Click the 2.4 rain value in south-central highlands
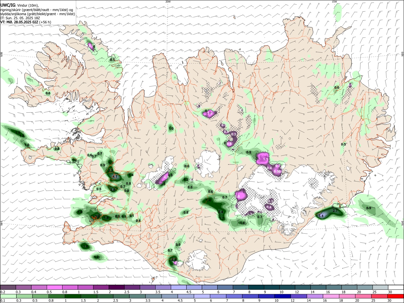The height and width of the screenshot is (303, 404). pos(221,212)
